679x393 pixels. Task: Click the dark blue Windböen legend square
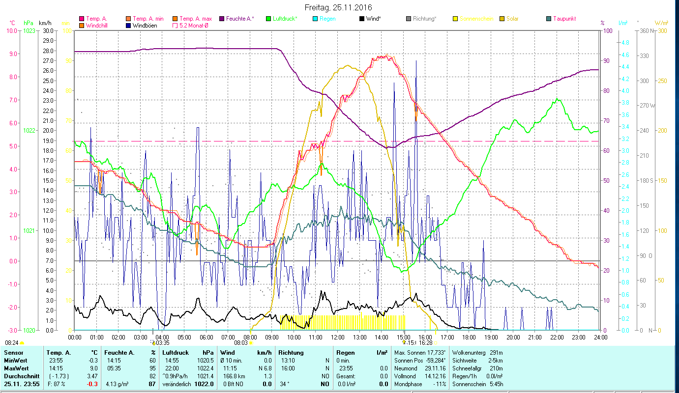pyautogui.click(x=128, y=26)
